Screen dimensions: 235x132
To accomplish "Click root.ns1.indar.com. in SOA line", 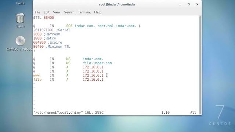I will (117, 26).
